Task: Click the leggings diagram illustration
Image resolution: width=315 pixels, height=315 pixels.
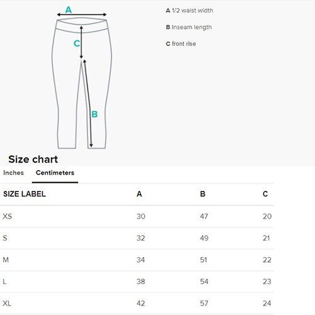Action: tap(82, 83)
